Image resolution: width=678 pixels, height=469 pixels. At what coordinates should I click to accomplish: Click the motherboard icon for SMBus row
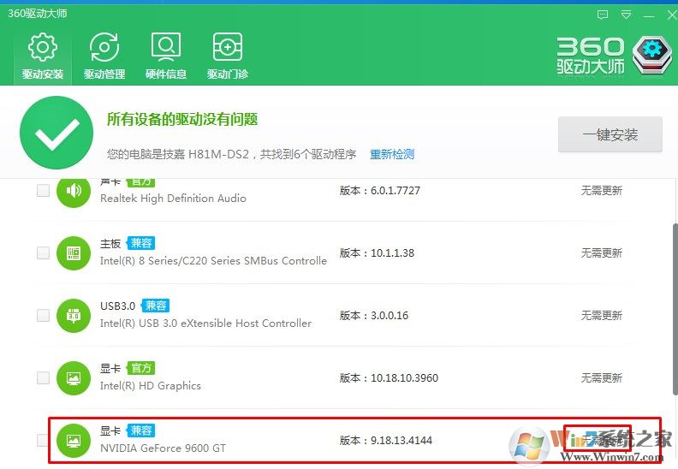tap(74, 252)
